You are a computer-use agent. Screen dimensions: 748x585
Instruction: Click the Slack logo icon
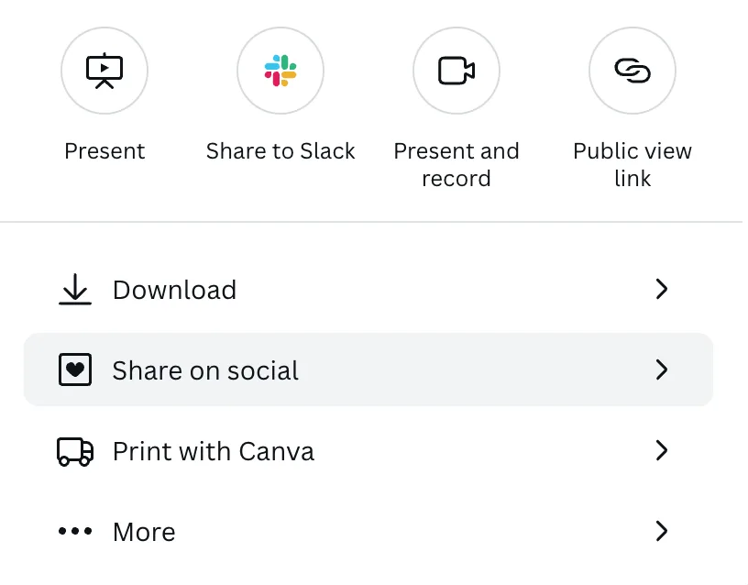(280, 71)
